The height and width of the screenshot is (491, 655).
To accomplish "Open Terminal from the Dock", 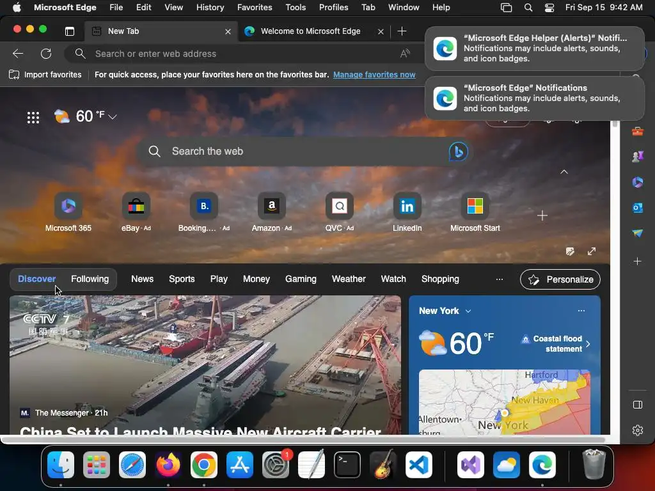I will click(347, 464).
